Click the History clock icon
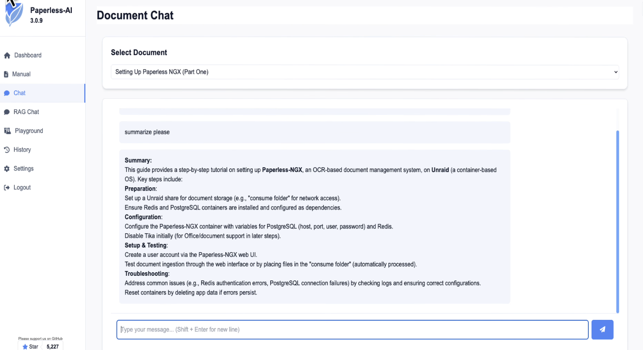 [7, 150]
